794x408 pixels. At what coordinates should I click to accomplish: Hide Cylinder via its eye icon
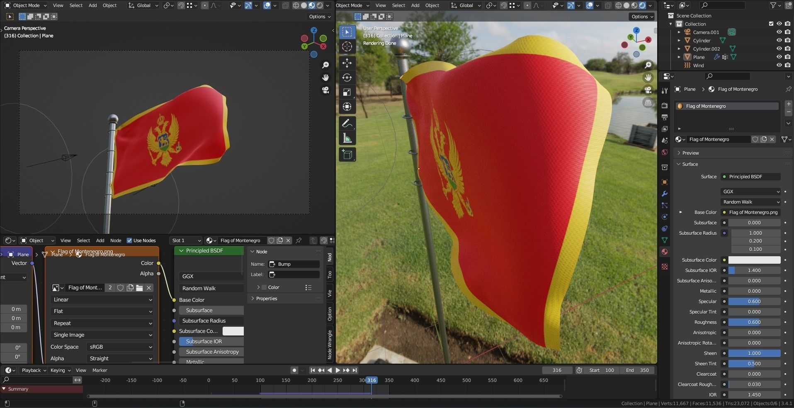[x=779, y=40]
